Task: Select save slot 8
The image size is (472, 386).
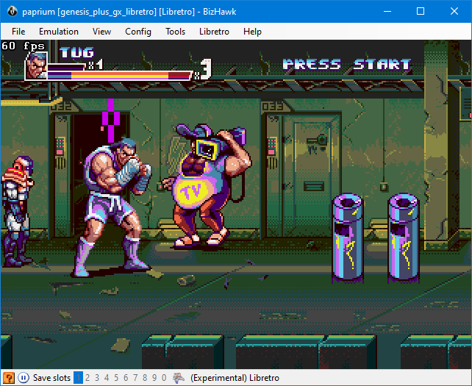Action: coord(145,378)
